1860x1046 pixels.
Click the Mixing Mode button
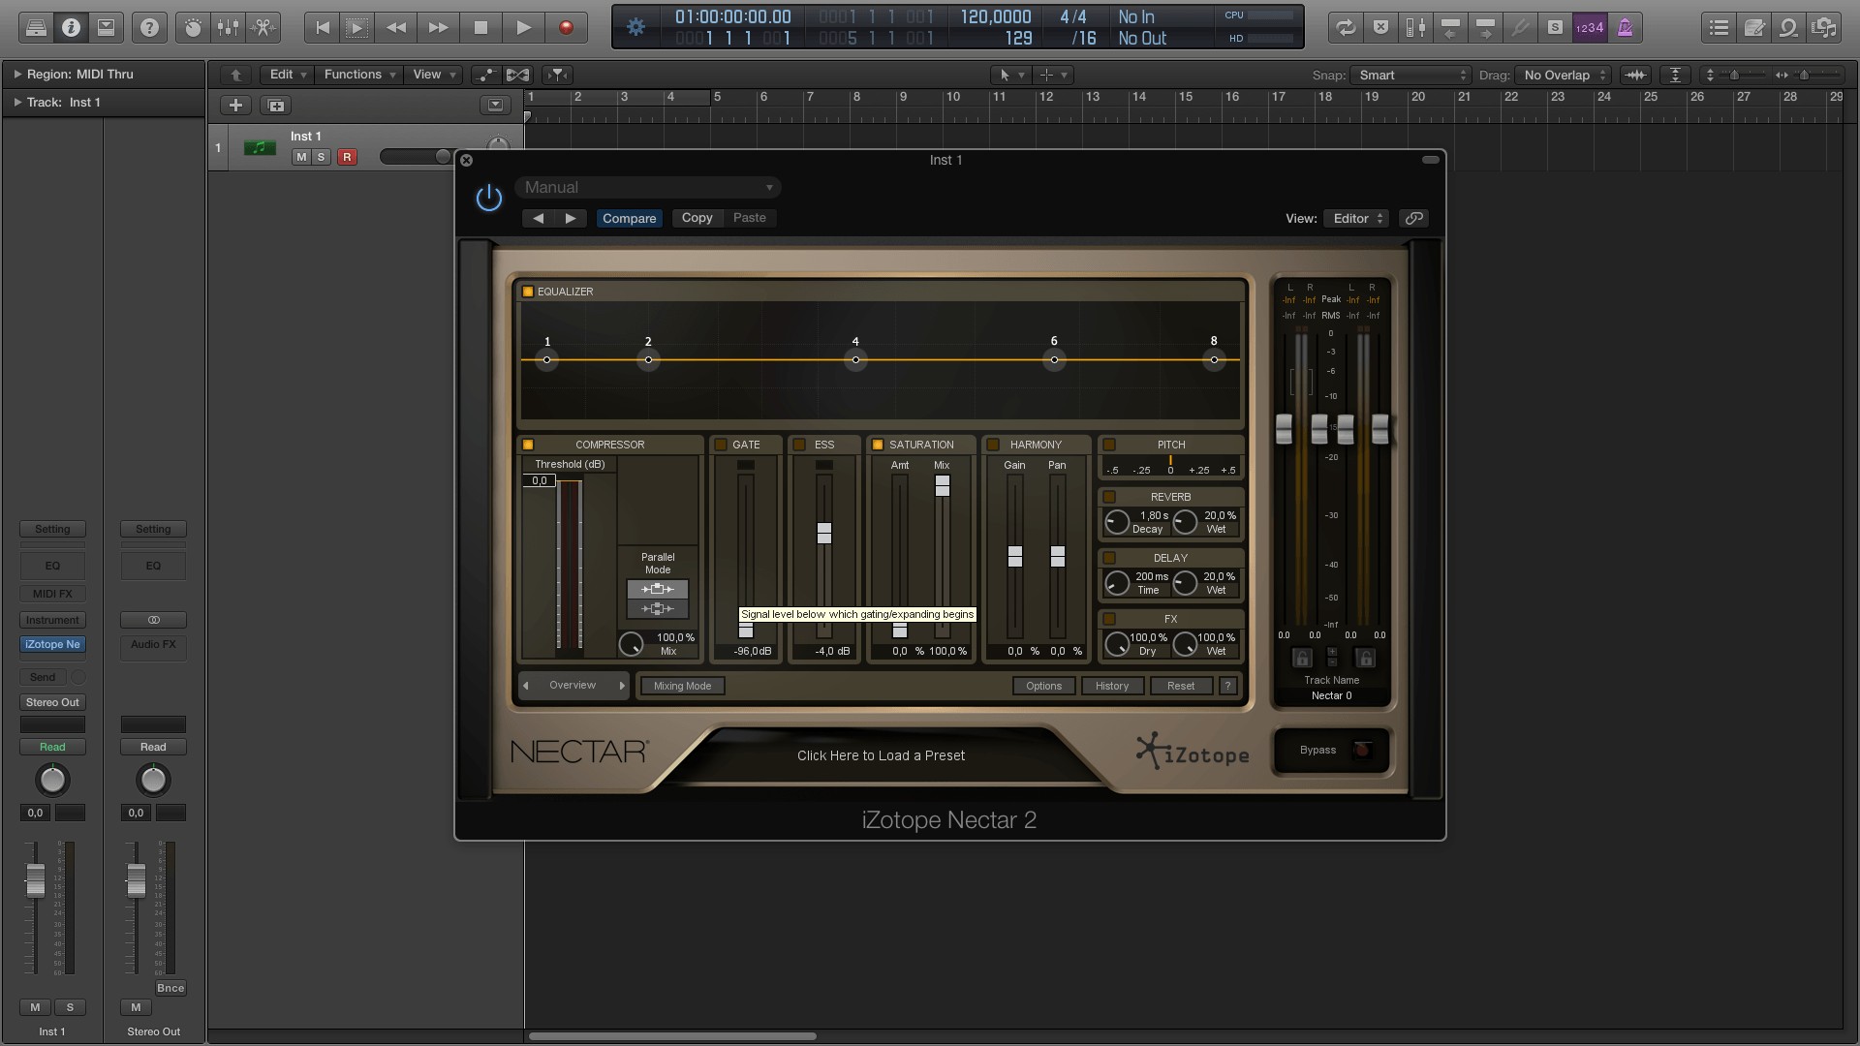click(683, 686)
